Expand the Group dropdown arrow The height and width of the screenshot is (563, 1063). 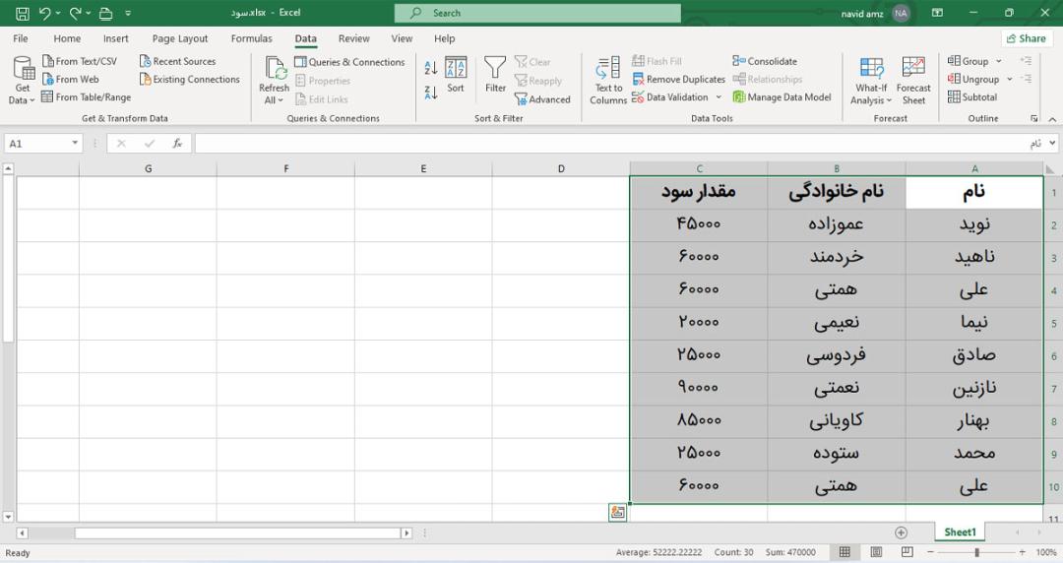pos(999,61)
